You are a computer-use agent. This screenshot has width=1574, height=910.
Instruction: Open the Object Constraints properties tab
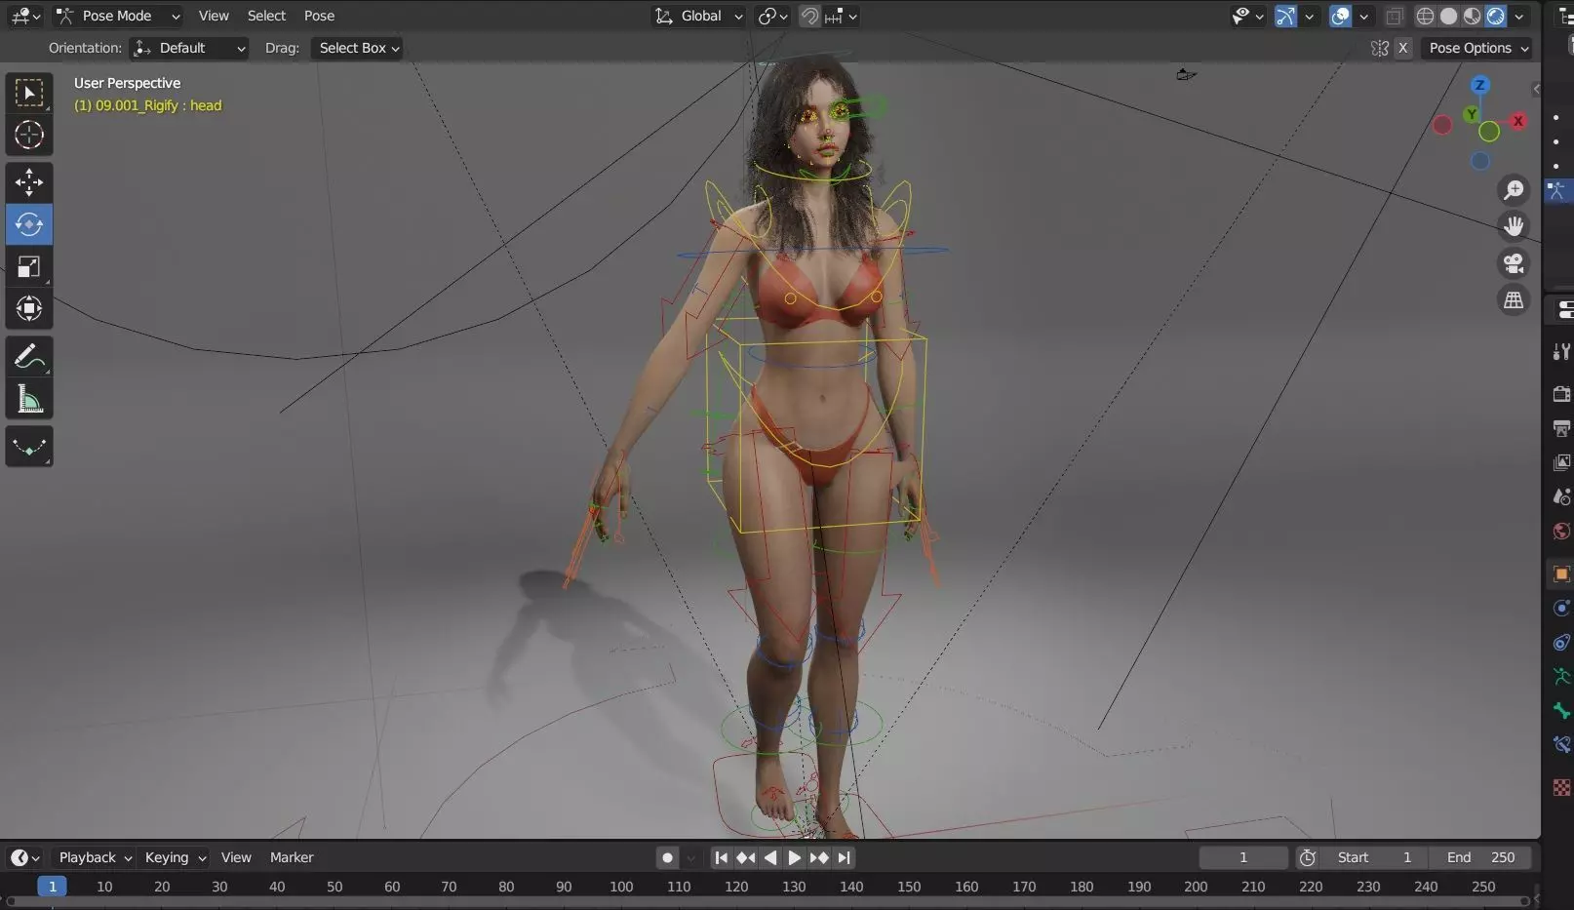tap(1561, 642)
